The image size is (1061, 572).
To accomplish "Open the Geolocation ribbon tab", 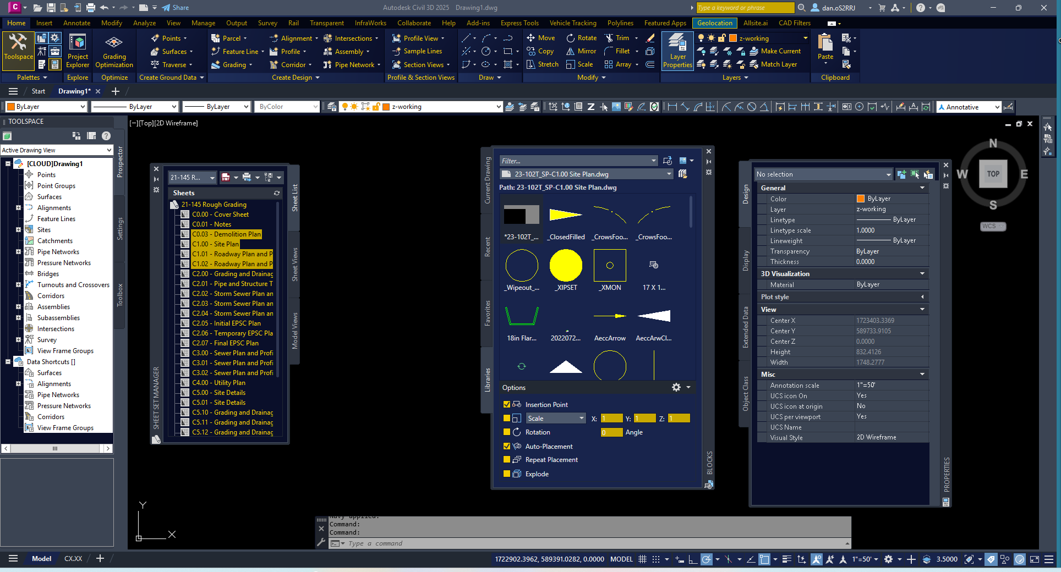I will point(714,23).
